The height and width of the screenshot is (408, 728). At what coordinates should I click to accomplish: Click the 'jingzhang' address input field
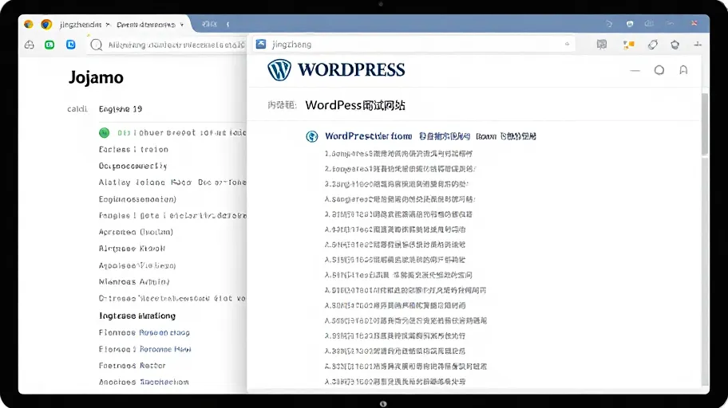[413, 44]
